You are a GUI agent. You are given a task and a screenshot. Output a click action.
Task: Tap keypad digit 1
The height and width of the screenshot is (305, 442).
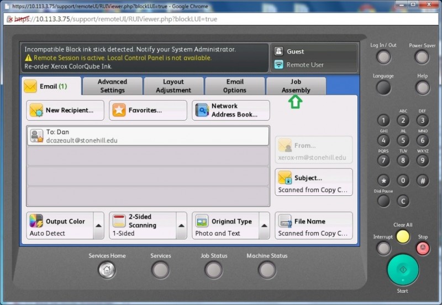tap(383, 121)
